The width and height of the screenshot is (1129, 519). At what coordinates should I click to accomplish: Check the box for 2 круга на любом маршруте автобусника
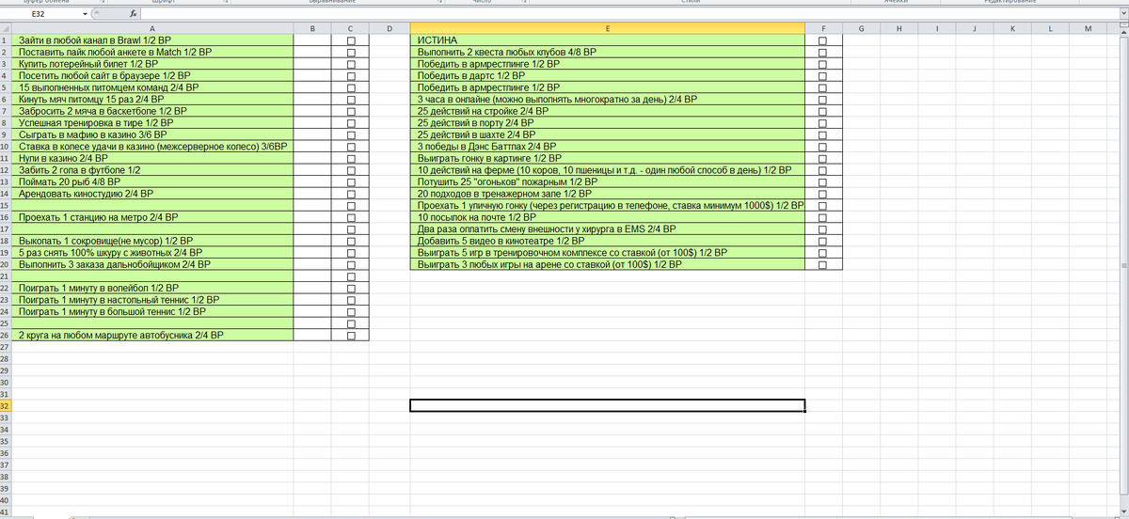(x=351, y=335)
